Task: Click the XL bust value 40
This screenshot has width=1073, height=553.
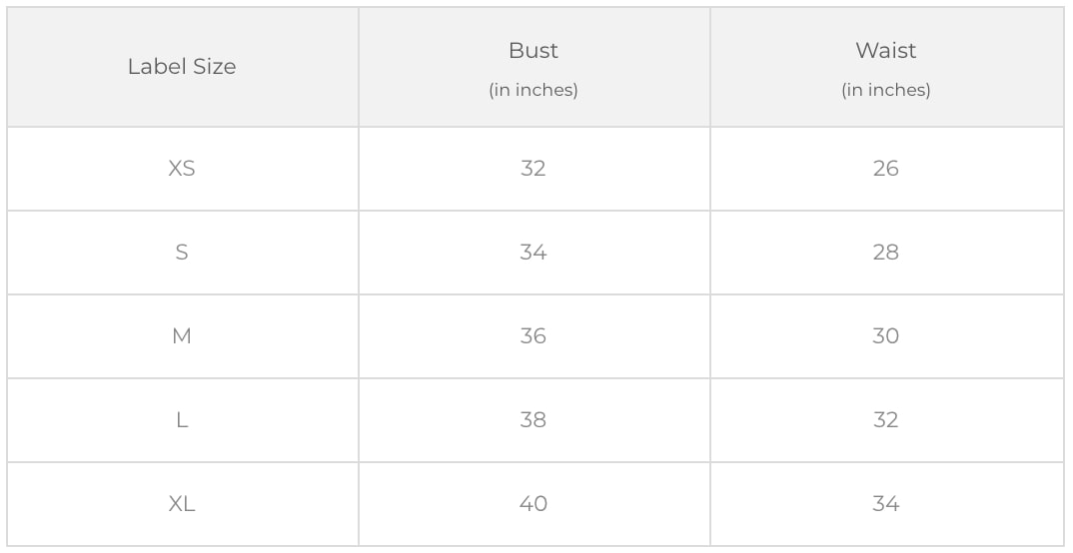Action: point(534,504)
